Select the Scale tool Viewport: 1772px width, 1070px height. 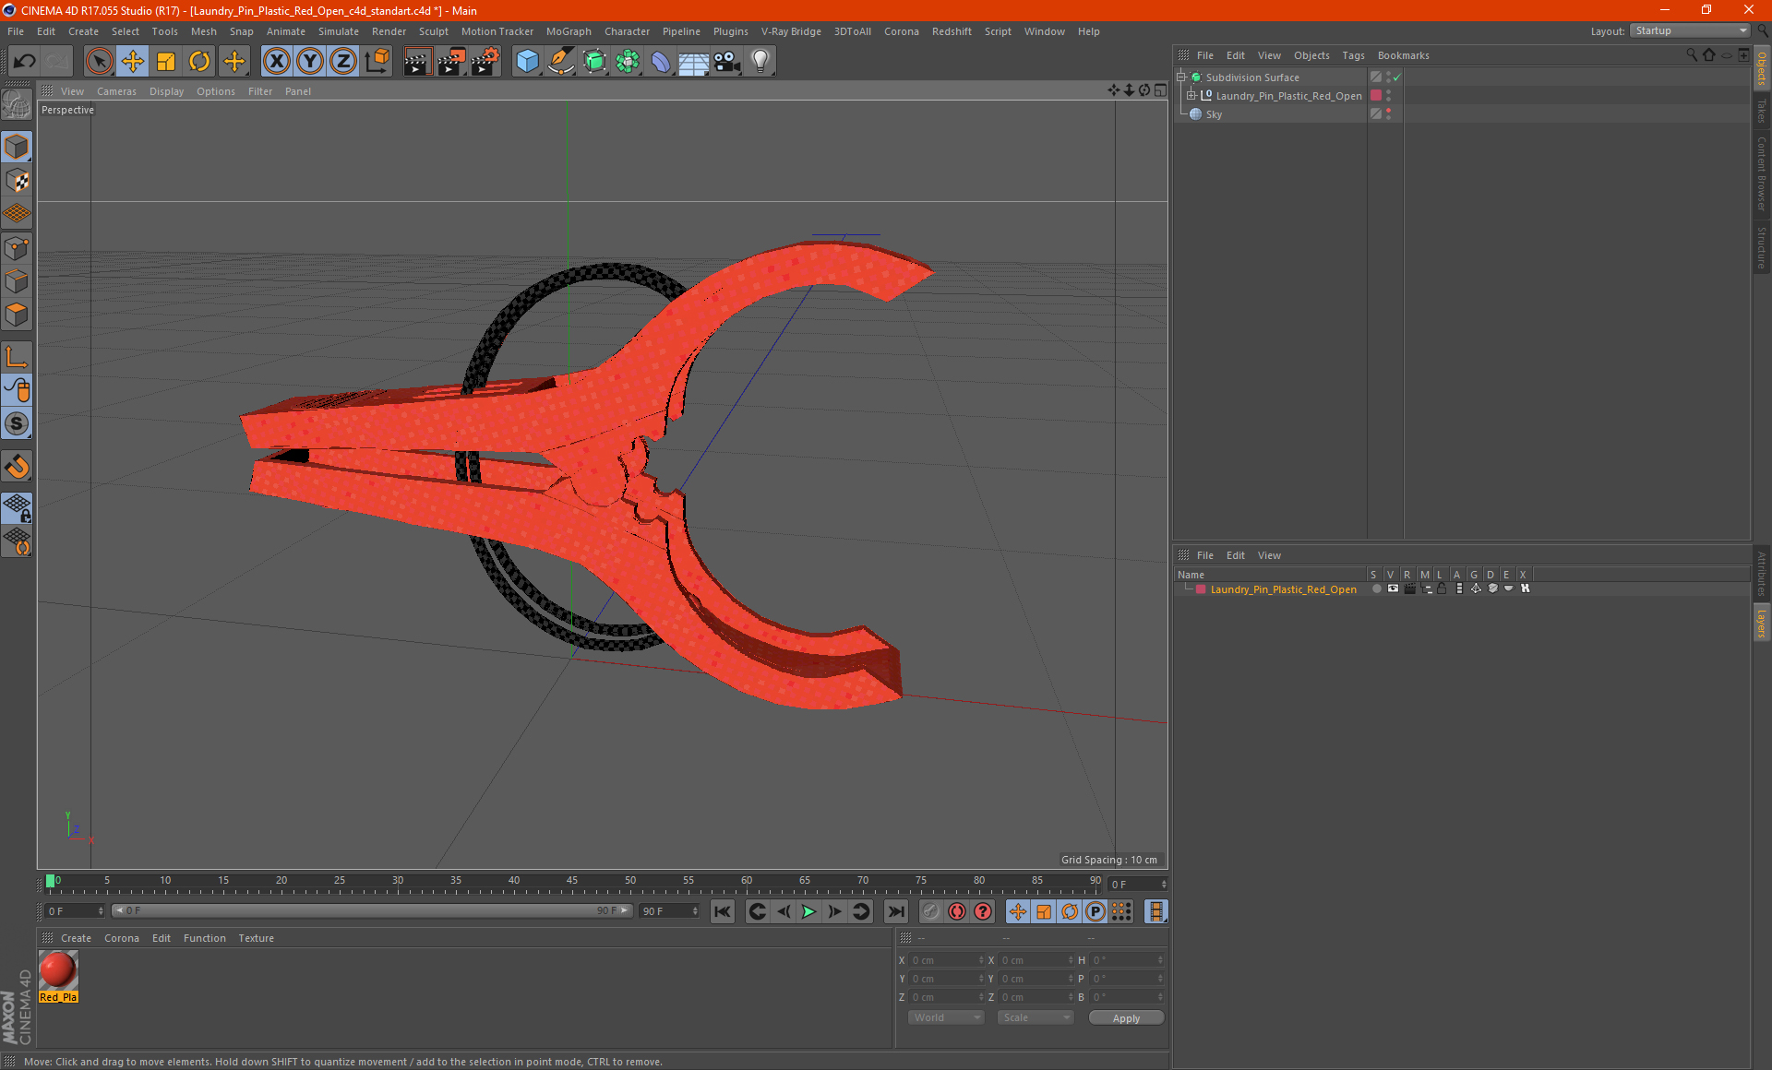click(166, 62)
